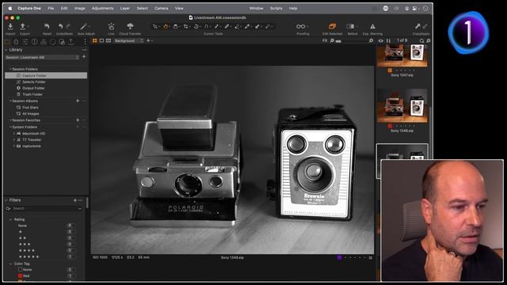The image size is (507, 285).
Task: Click the Import toolbar icon
Action: [x=10, y=26]
